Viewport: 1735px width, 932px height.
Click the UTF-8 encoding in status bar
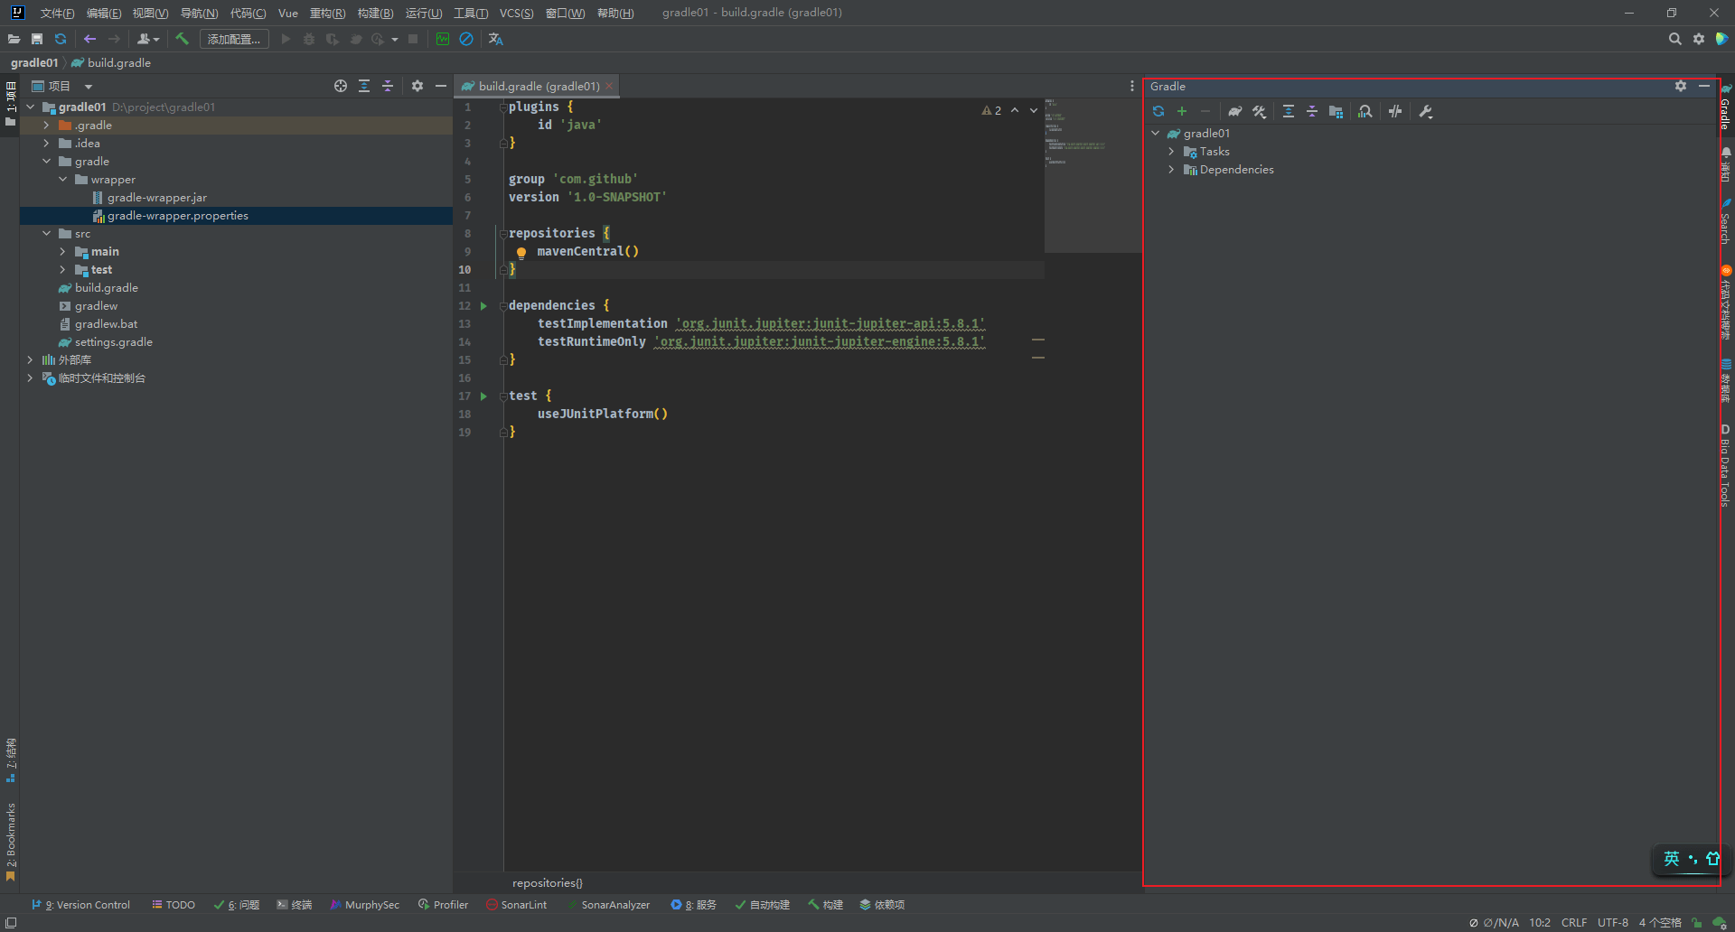pyautogui.click(x=1613, y=922)
